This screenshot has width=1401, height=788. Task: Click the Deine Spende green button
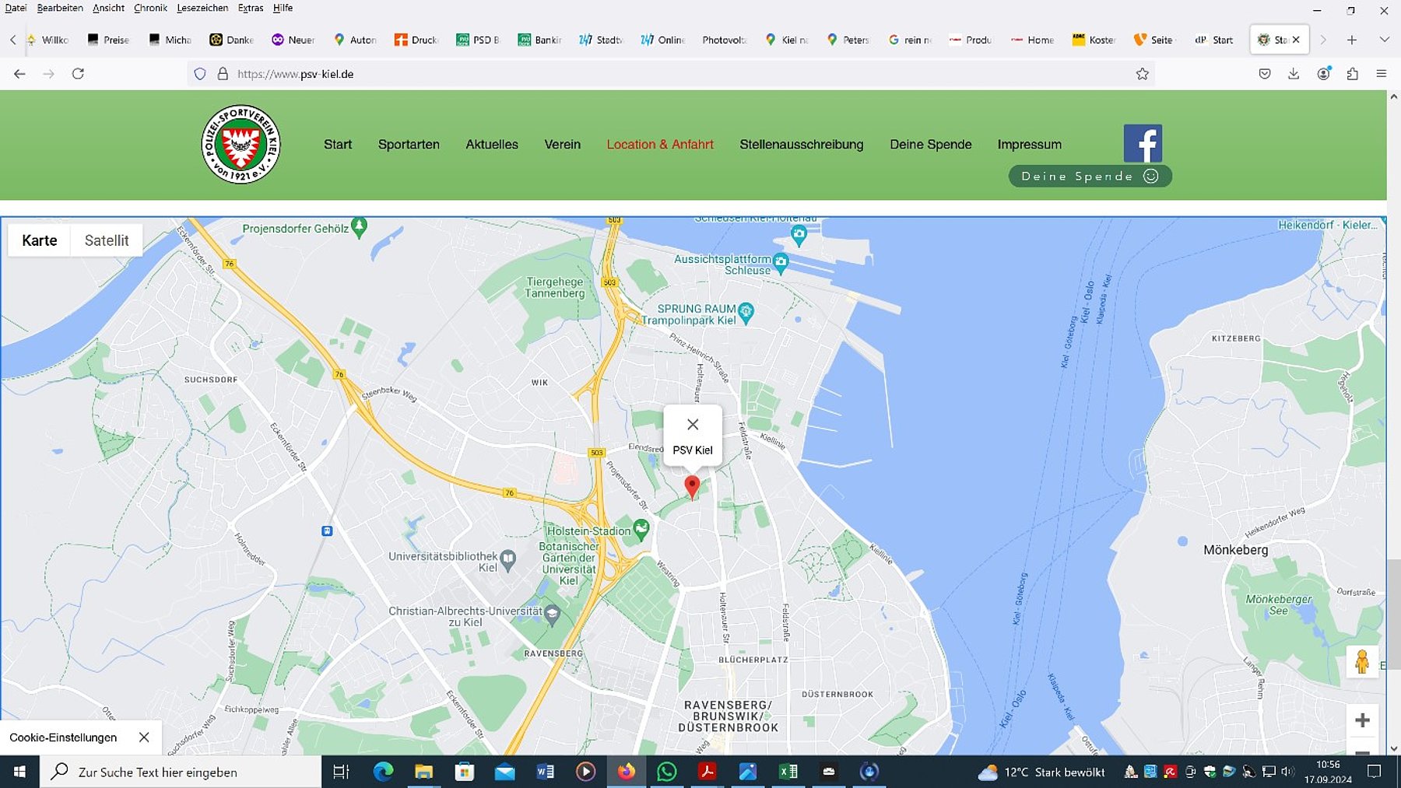point(1090,177)
